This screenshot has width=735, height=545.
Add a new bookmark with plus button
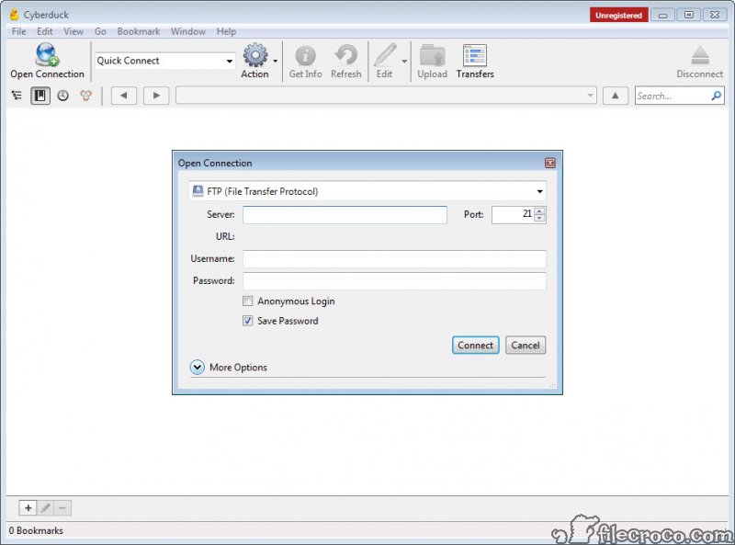pyautogui.click(x=28, y=507)
